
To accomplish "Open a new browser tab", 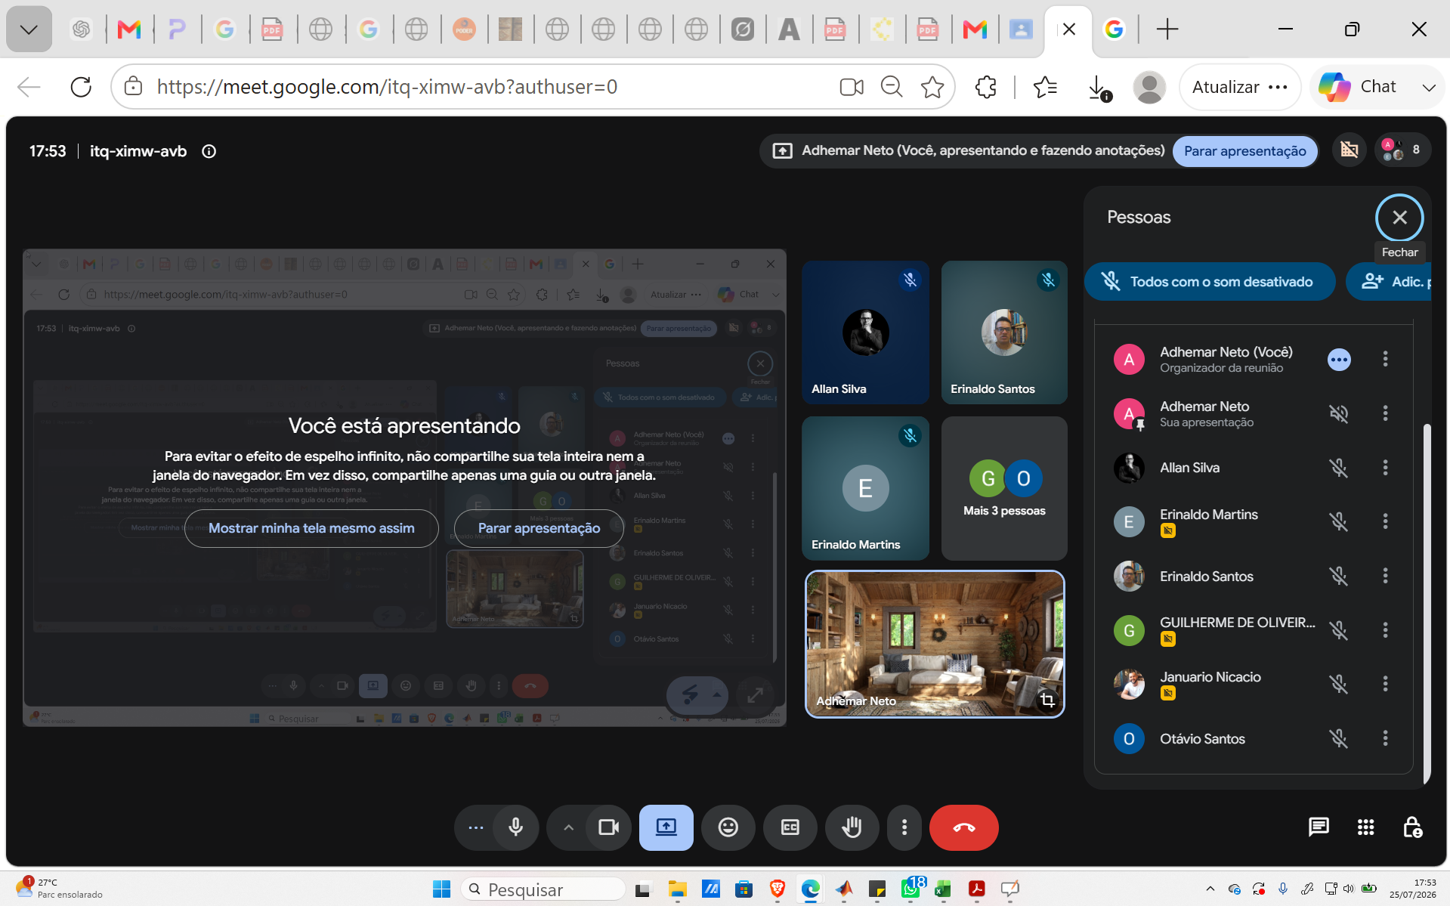I will point(1167,29).
